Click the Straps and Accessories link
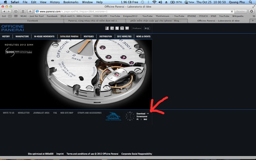This screenshot has width=256, height=160. pyautogui.click(x=89, y=113)
